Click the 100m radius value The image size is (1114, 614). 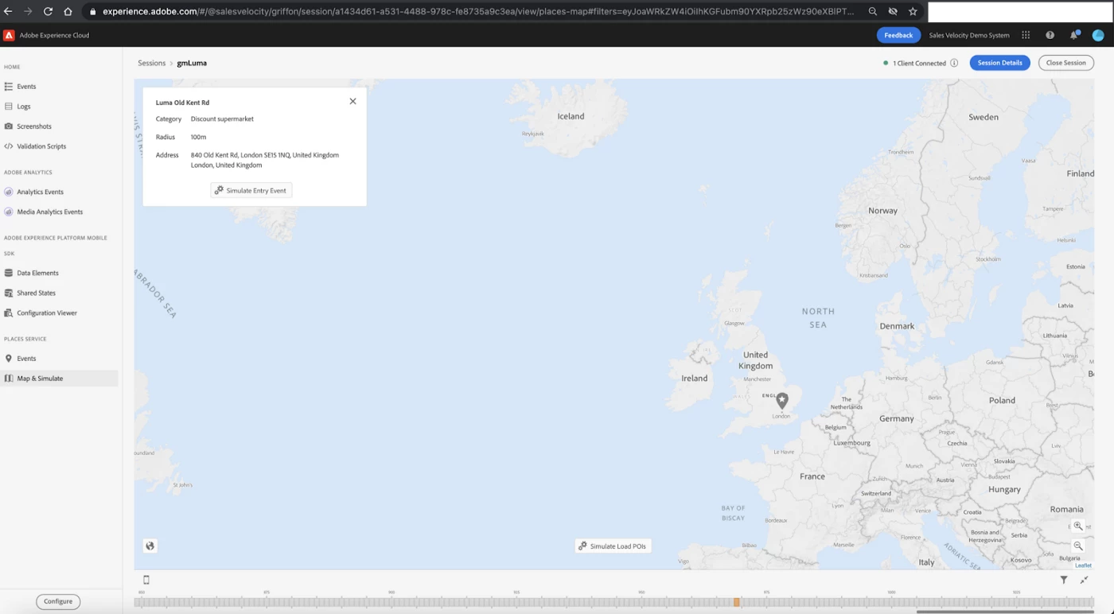tap(198, 137)
